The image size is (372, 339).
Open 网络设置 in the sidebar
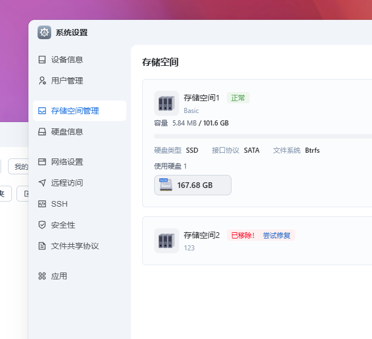[x=80, y=162]
